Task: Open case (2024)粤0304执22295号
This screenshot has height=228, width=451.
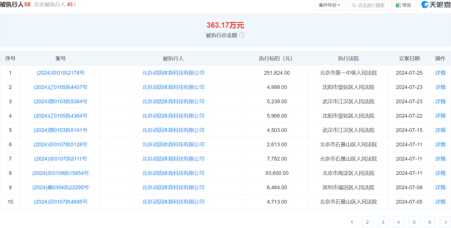Action: 61,188
